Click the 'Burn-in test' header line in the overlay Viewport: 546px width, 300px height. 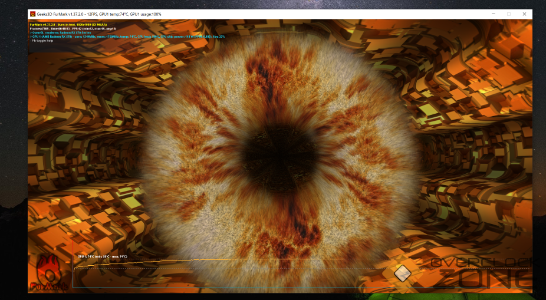[x=68, y=25]
